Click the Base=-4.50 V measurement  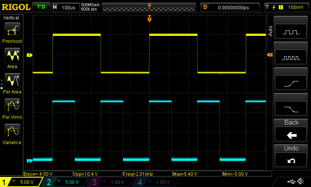pyautogui.click(x=48, y=174)
